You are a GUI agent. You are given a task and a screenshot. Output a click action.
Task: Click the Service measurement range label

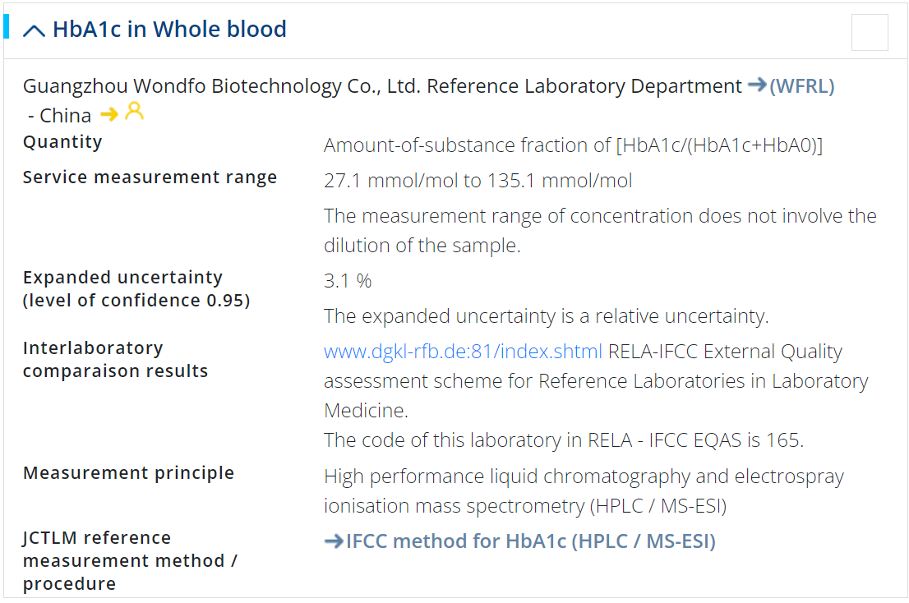(x=150, y=177)
